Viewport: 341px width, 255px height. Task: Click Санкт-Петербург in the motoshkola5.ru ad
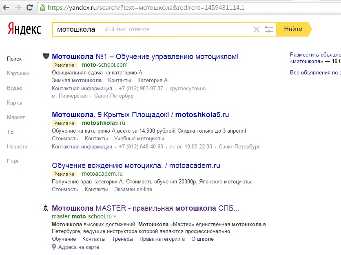point(239,146)
